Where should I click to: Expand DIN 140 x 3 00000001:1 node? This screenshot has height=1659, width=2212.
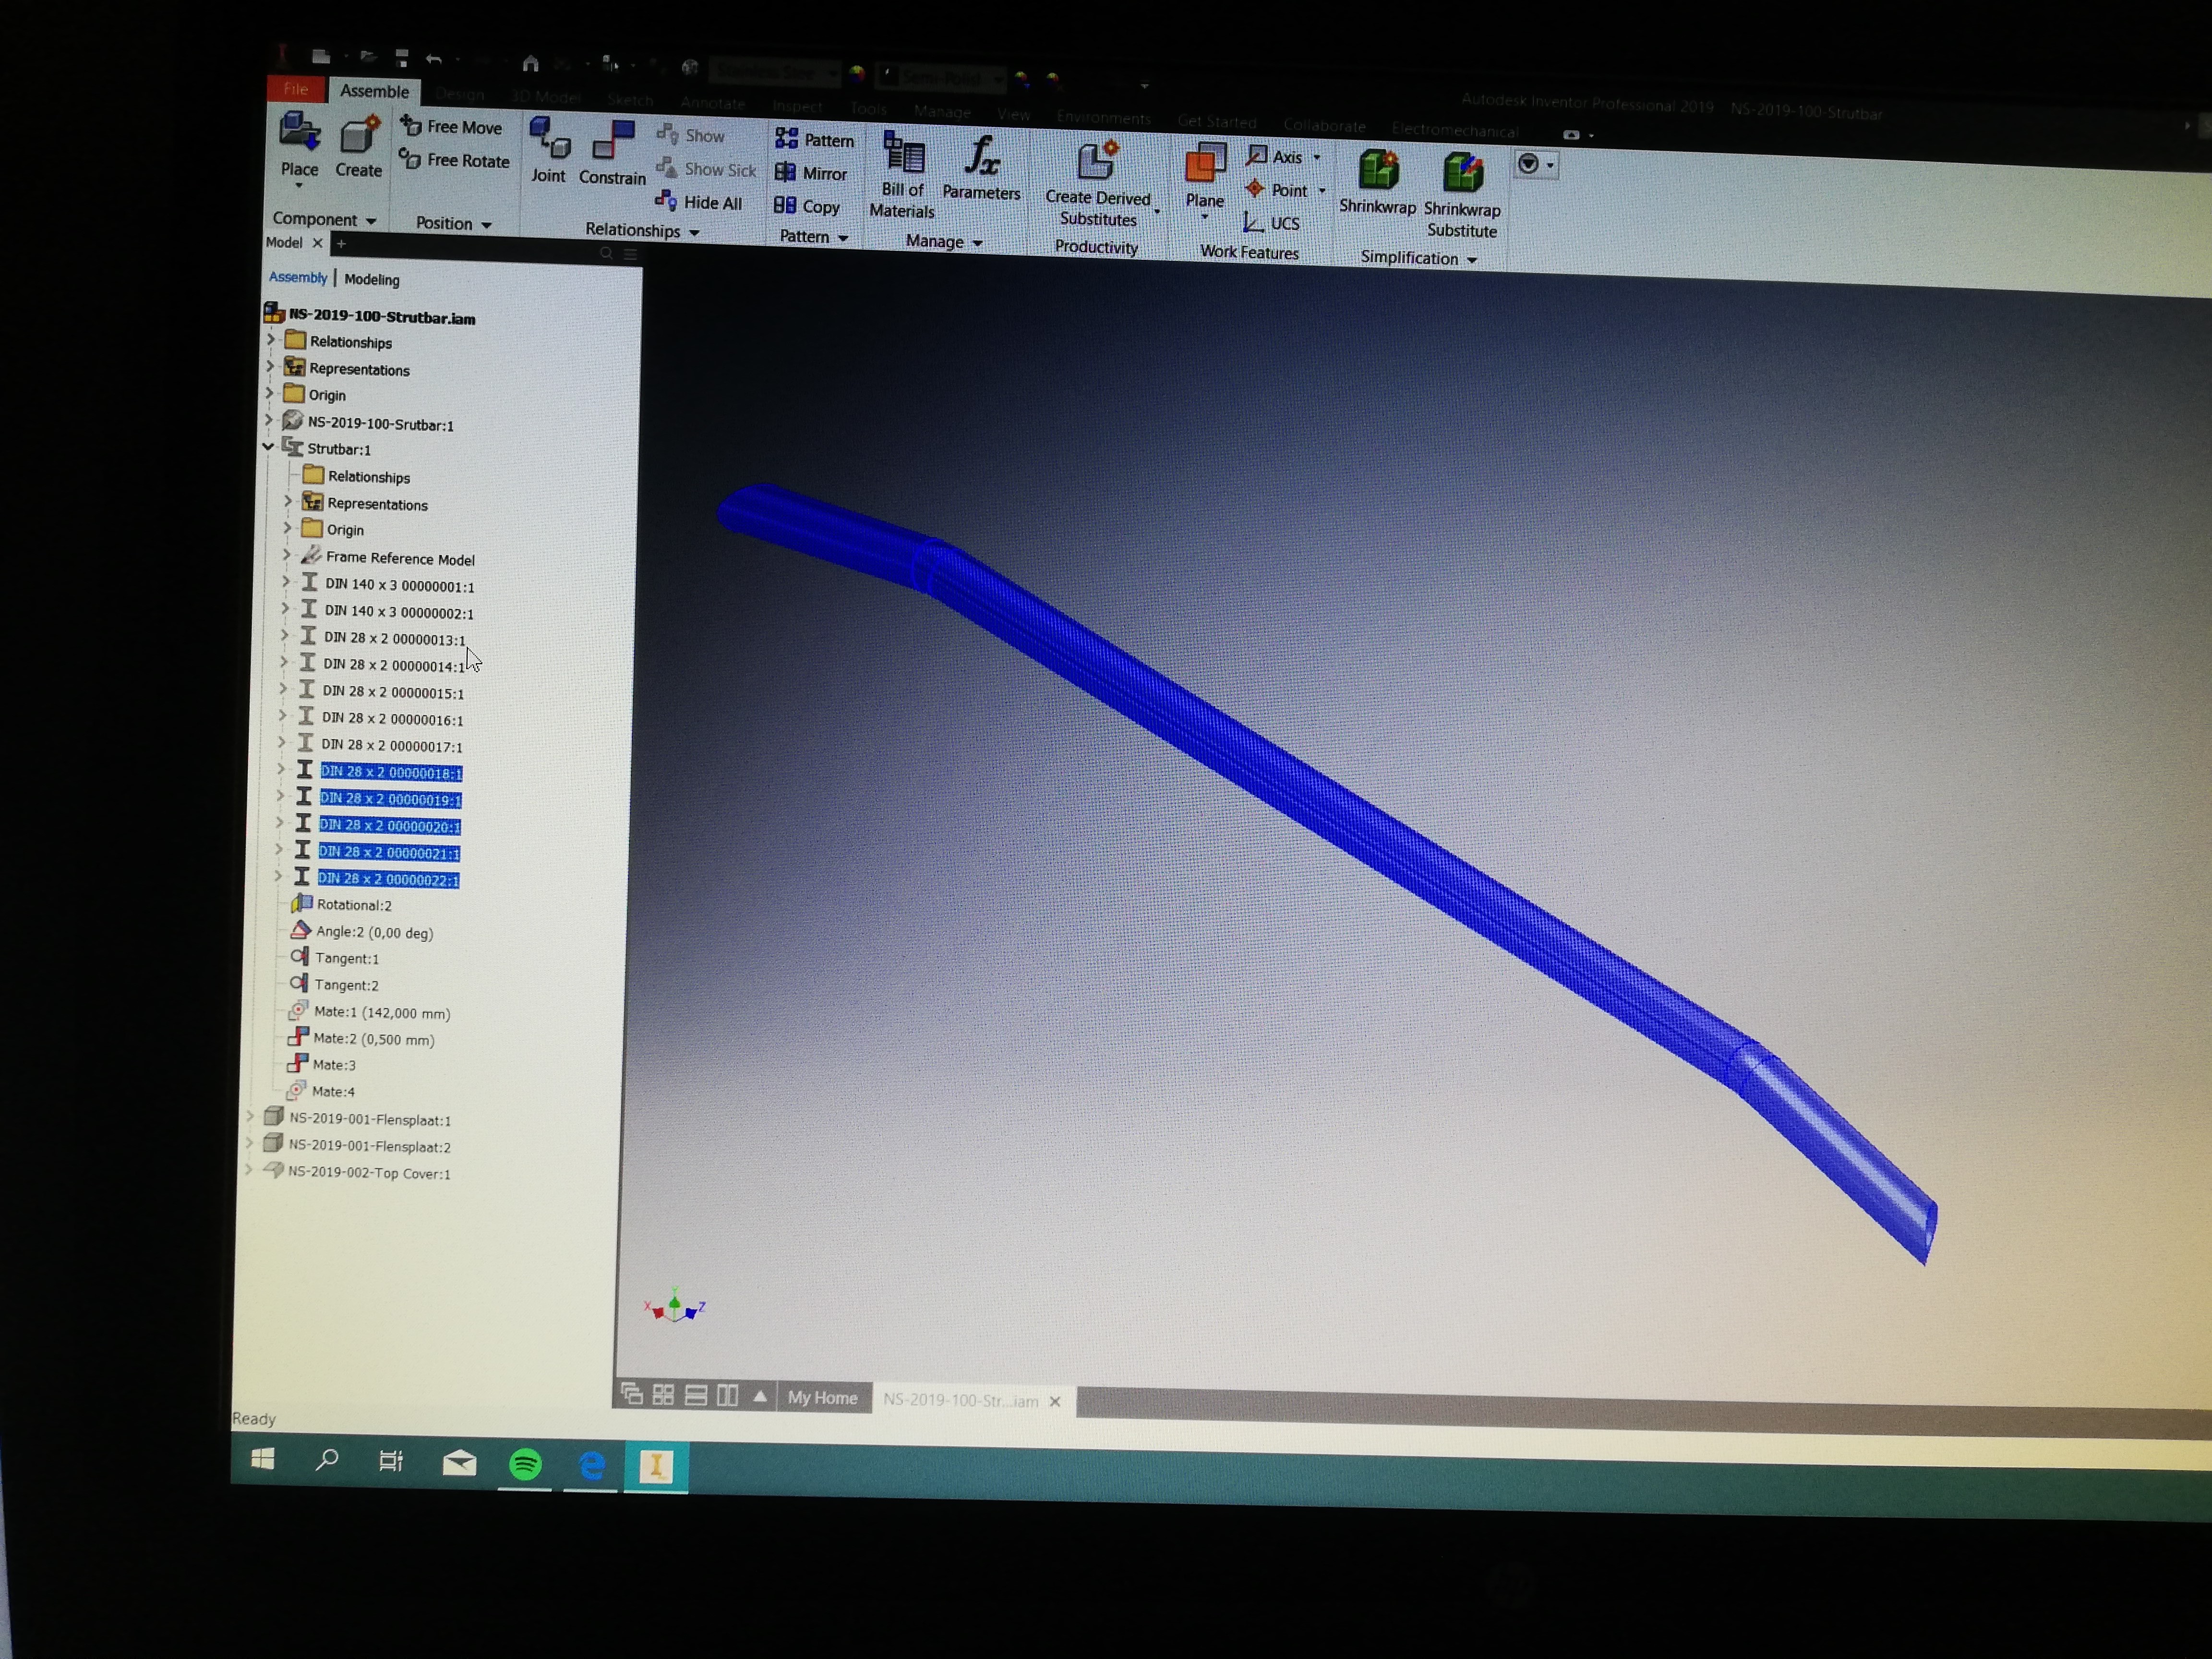(x=286, y=581)
